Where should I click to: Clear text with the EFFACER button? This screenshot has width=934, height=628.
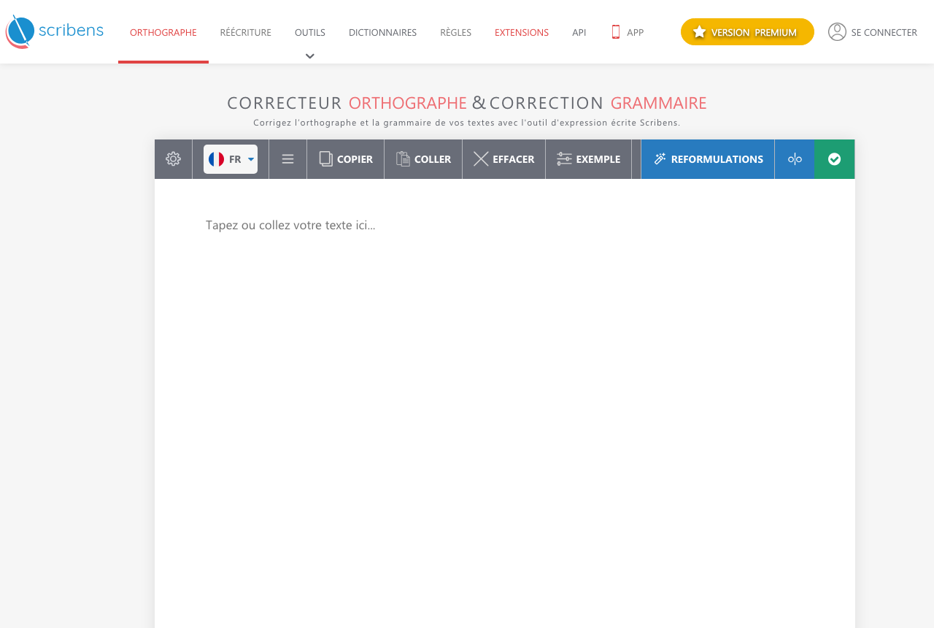click(x=503, y=159)
